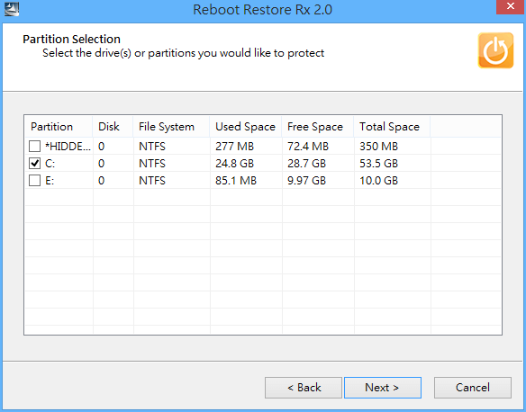Click NTFS in the E: partition row
The width and height of the screenshot is (526, 412).
click(x=152, y=180)
